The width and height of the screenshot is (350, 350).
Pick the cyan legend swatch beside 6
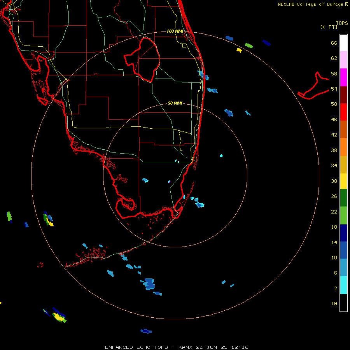[343, 285]
